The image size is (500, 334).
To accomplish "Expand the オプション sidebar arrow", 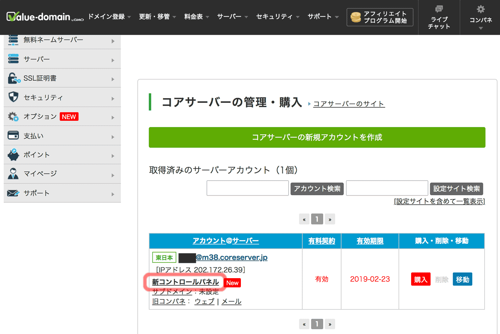I will (113, 117).
